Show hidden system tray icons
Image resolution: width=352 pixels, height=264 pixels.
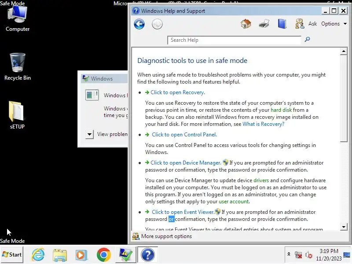(289, 254)
